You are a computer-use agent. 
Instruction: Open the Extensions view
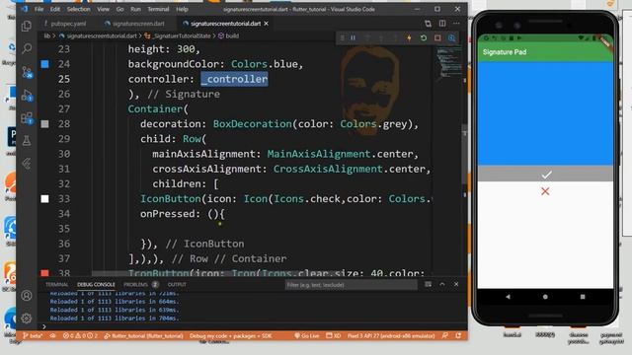[x=27, y=118]
